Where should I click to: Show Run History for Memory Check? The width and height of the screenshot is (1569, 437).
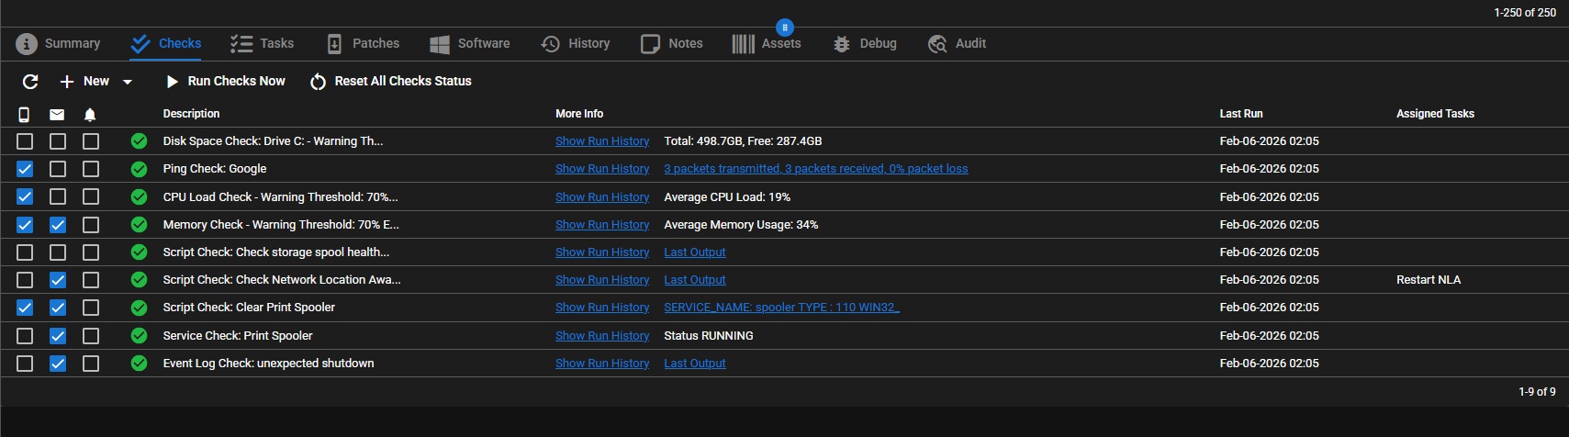[x=602, y=224]
